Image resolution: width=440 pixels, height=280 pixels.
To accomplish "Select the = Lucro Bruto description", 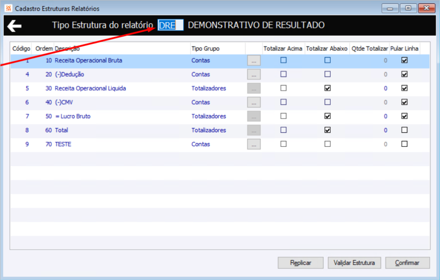I will [x=73, y=116].
